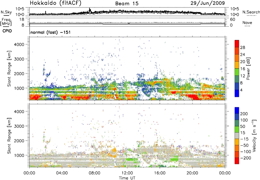260x180 pixels.
Task: Click the 'N.Search' legend label
Action: [251, 12]
